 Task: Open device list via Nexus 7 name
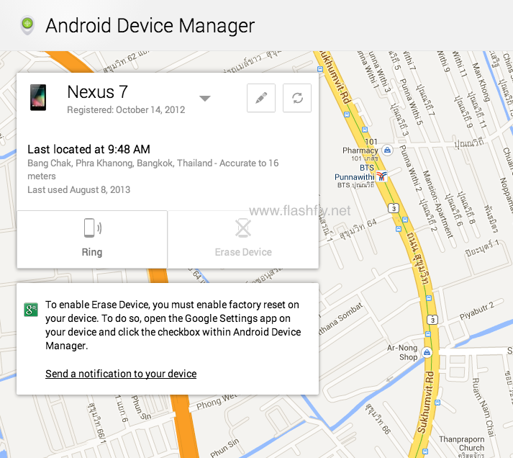tap(97, 91)
